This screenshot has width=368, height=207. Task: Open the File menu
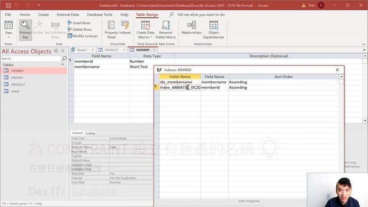click(x=8, y=14)
